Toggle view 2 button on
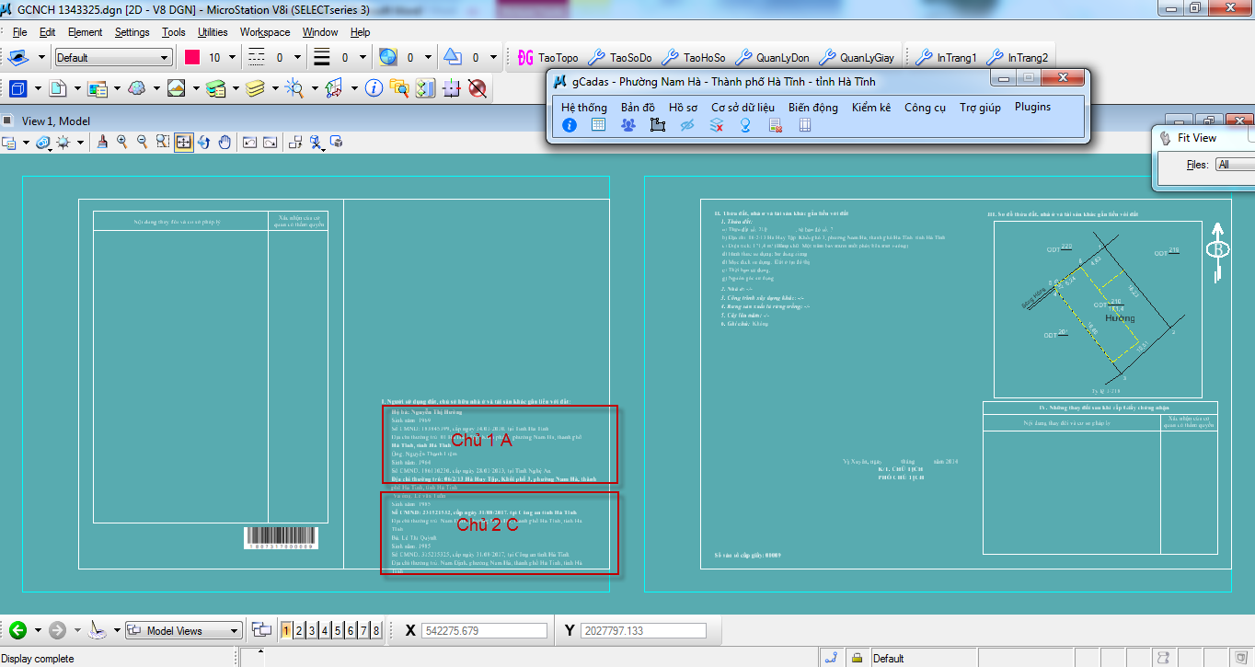 [x=300, y=630]
